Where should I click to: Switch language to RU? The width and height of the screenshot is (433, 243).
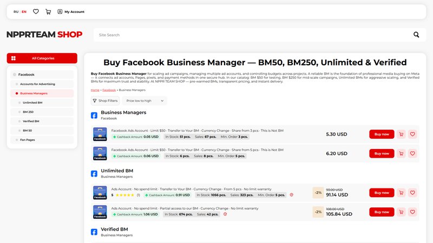(16, 11)
